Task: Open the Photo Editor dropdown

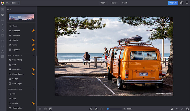Action: click(x=13, y=3)
